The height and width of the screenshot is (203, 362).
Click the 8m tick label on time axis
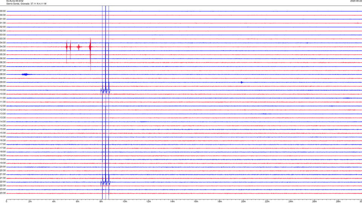point(101,201)
